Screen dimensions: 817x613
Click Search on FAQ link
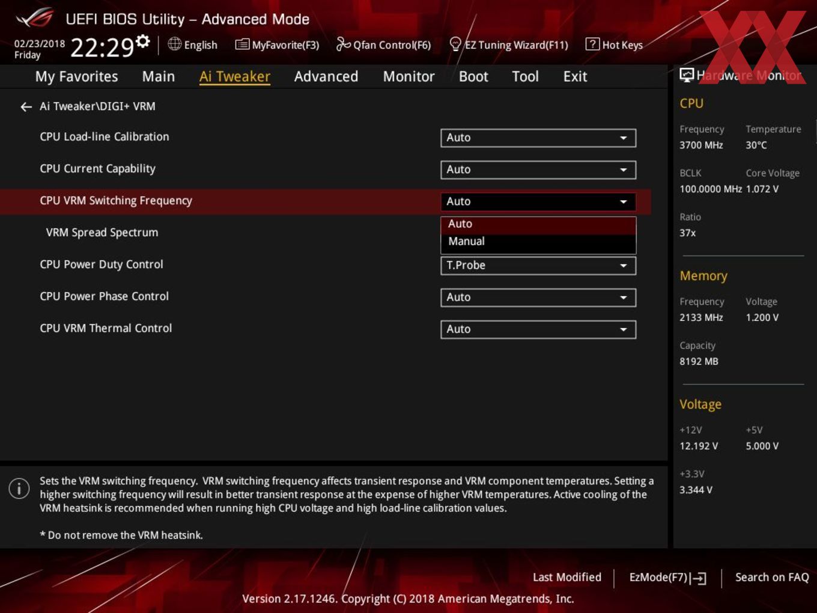pyautogui.click(x=772, y=577)
